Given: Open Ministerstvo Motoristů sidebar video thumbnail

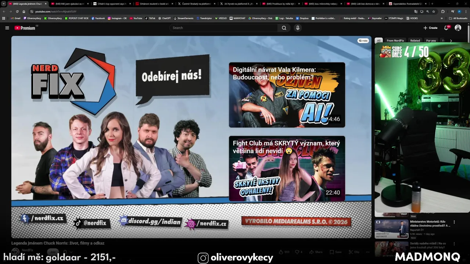Looking at the screenshot, I should tap(391, 229).
